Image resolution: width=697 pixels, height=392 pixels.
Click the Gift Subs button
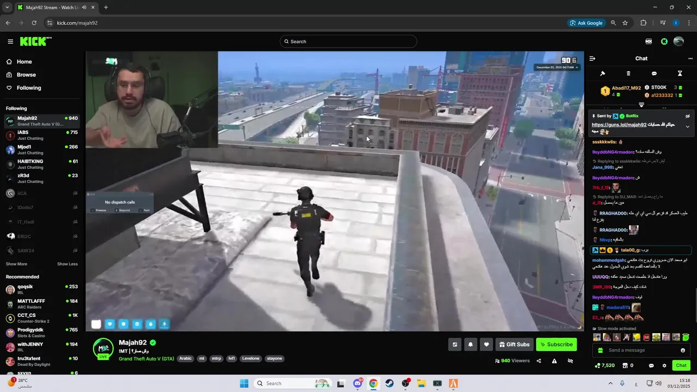click(514, 344)
